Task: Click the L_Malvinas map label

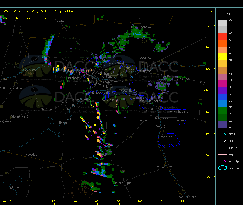Action: (x=106, y=100)
